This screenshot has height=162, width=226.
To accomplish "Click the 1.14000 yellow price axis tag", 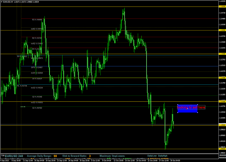I will coord(222,30).
